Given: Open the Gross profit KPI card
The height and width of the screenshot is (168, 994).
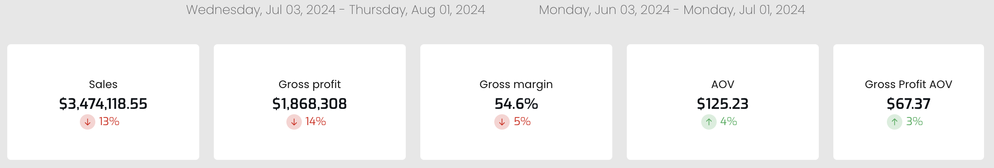Looking at the screenshot, I should [310, 102].
